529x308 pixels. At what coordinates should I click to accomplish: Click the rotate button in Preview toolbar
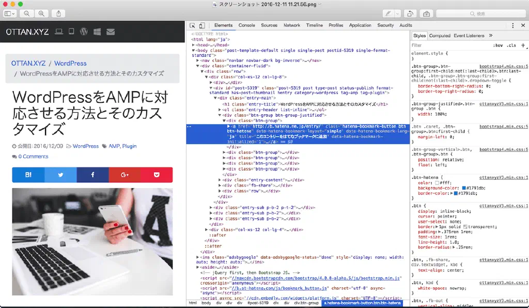(411, 13)
